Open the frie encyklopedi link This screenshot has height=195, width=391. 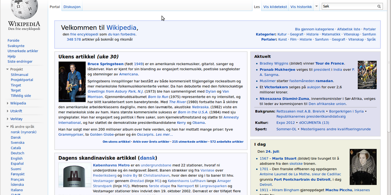tap(84, 34)
